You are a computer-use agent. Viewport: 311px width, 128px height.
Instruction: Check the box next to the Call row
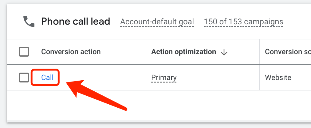coord(24,78)
